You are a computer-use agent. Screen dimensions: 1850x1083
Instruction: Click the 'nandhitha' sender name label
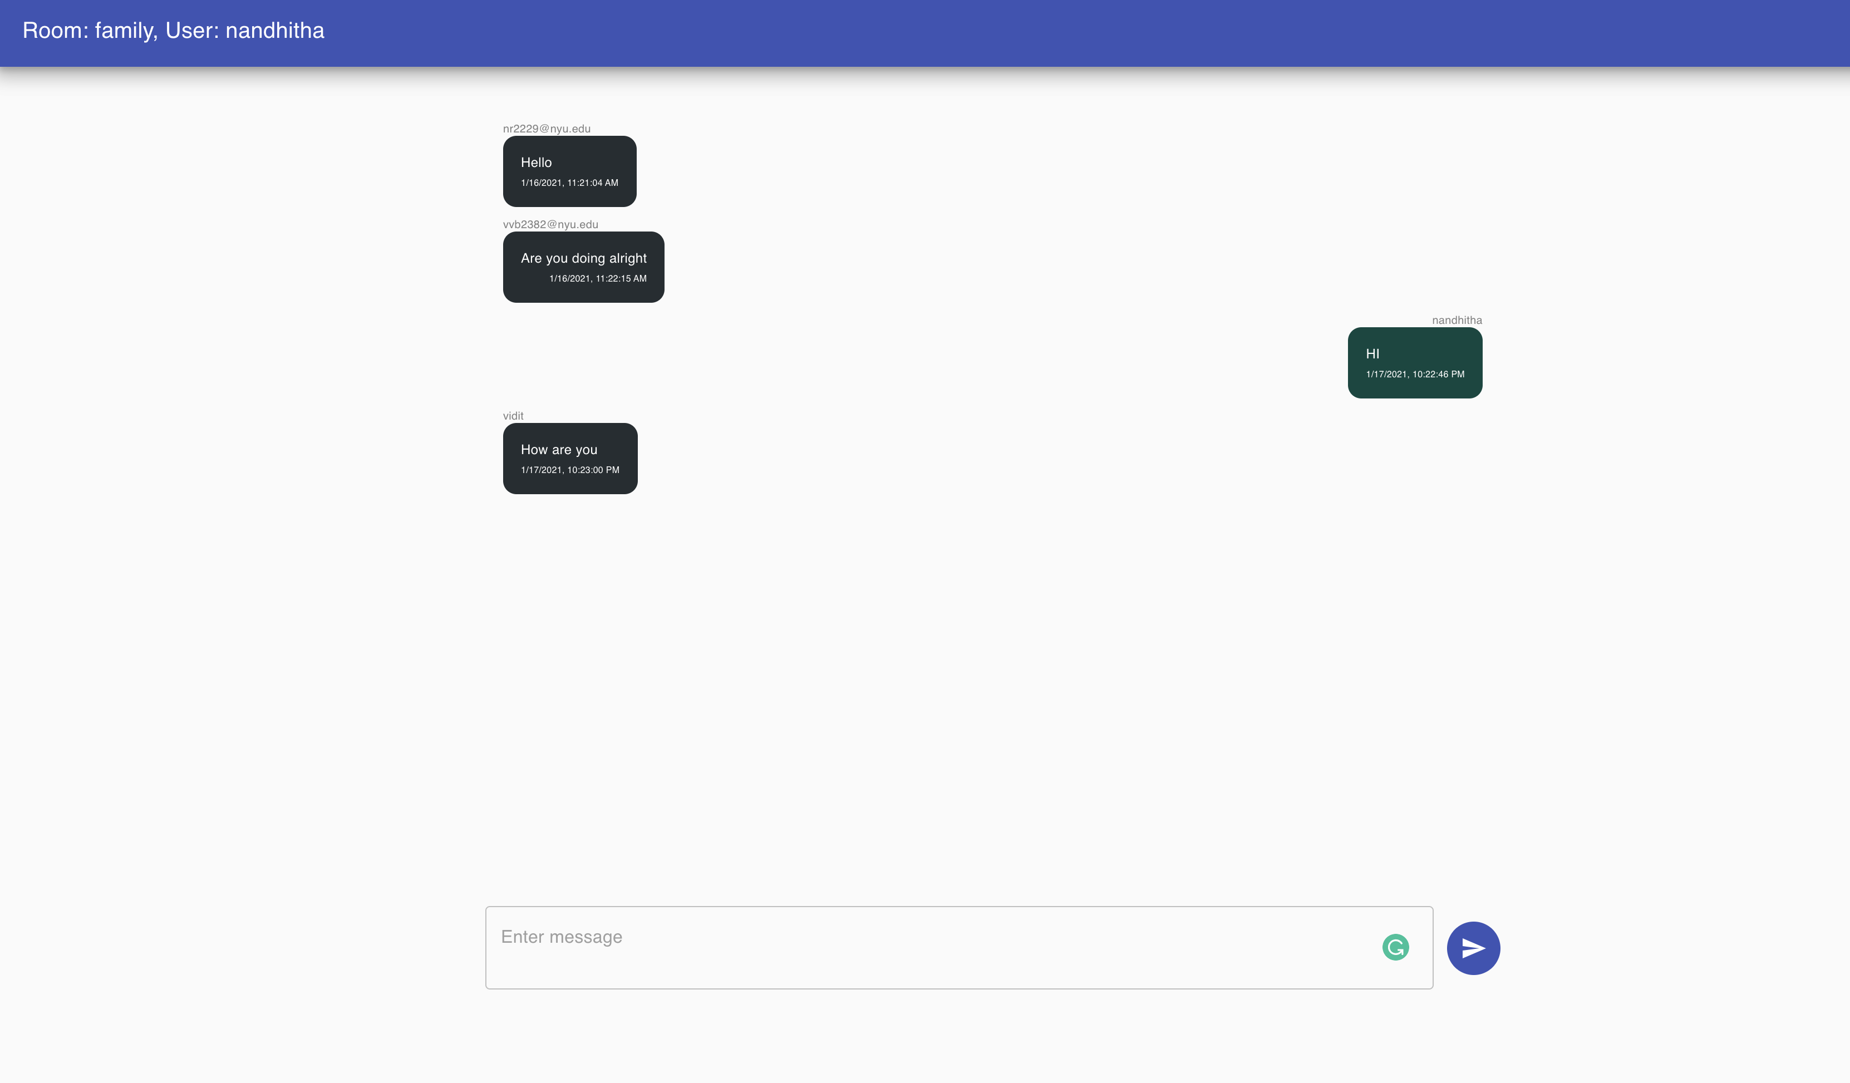click(x=1457, y=320)
